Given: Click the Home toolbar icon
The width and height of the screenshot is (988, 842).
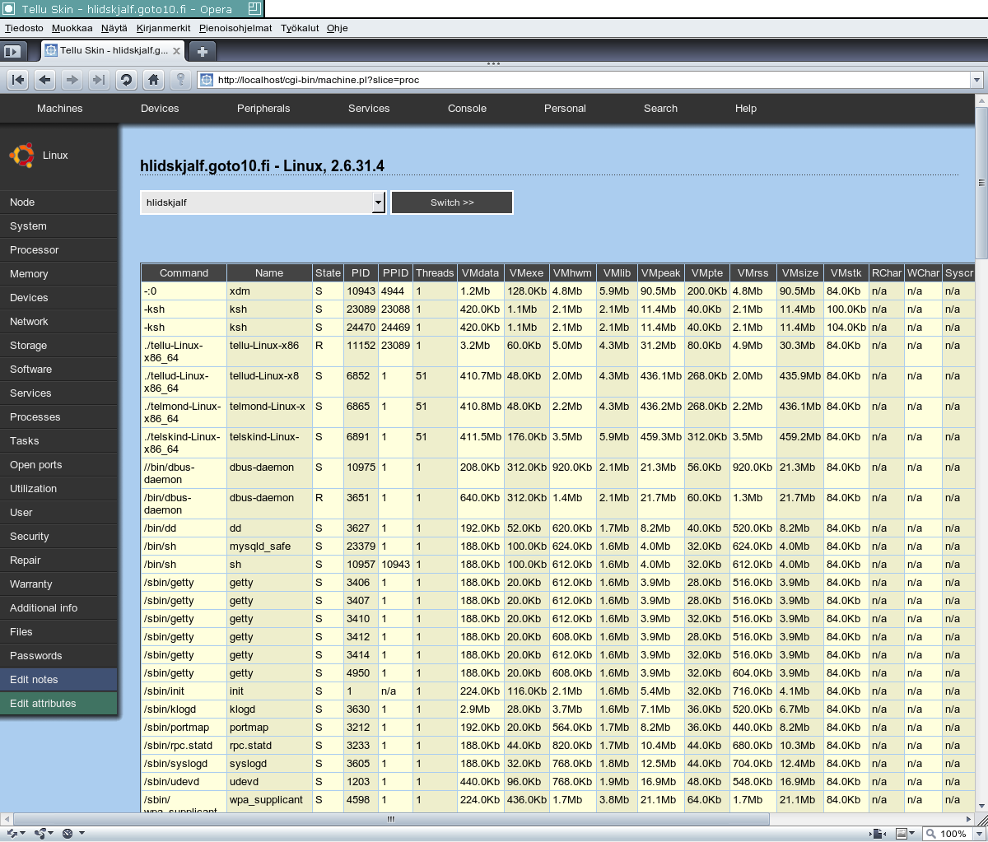Looking at the screenshot, I should [x=154, y=80].
